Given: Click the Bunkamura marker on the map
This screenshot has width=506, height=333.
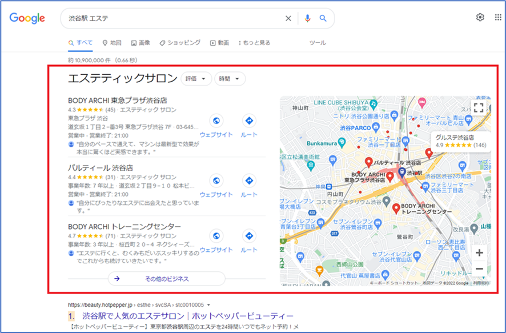Looking at the screenshot, I should 342,142.
